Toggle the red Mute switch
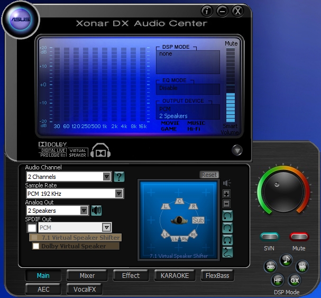This screenshot has width=321, height=298. coord(299,237)
